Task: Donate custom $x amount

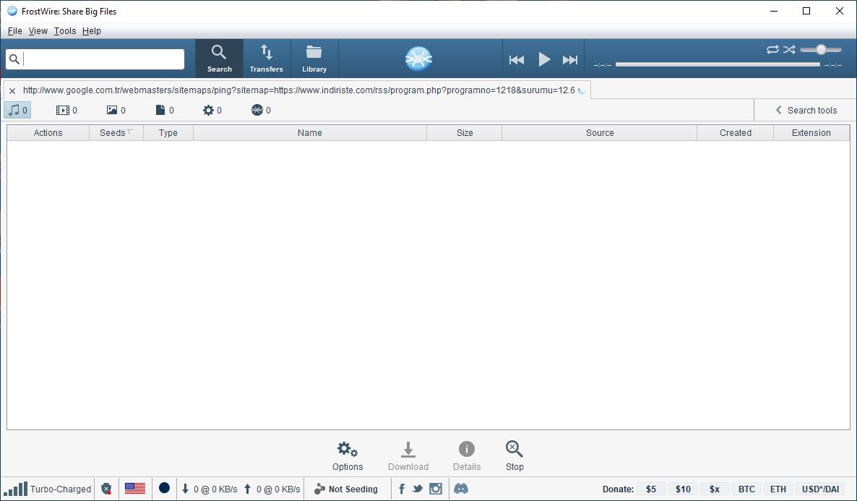Action: point(715,489)
